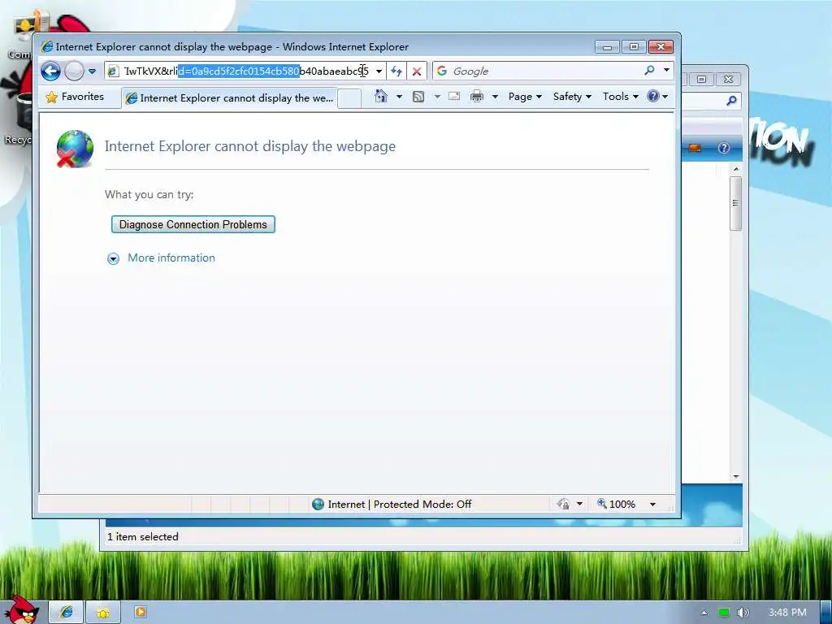Open a new tab with the blank tab
Image resolution: width=832 pixels, height=624 pixels.
(349, 98)
